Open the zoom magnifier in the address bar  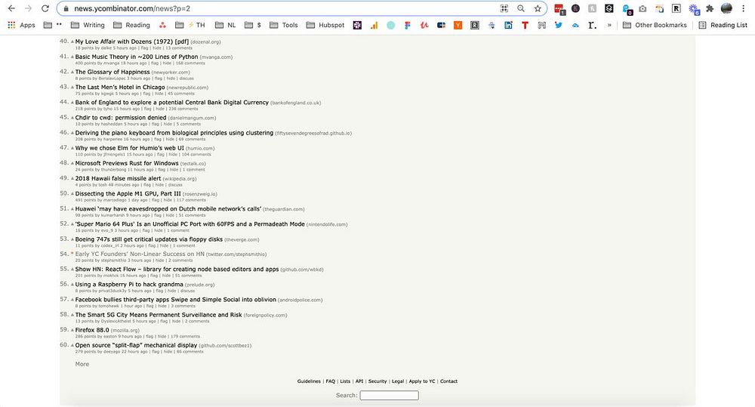point(521,8)
